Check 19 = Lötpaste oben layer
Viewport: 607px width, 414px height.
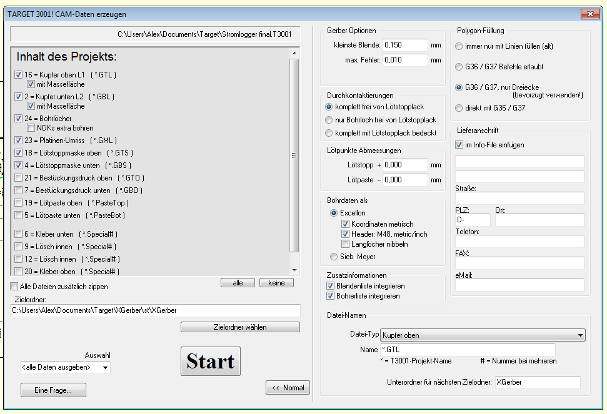click(18, 202)
